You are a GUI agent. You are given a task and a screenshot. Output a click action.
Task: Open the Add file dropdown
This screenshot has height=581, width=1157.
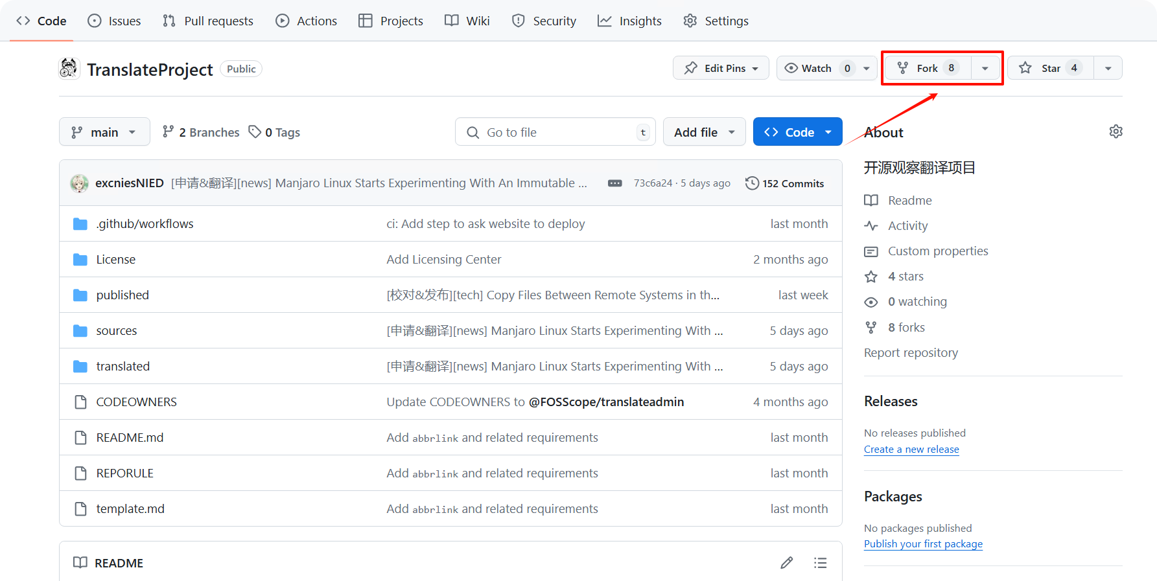pos(705,132)
